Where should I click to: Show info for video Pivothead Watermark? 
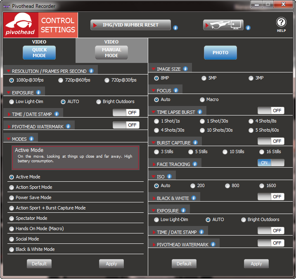click(x=69, y=126)
